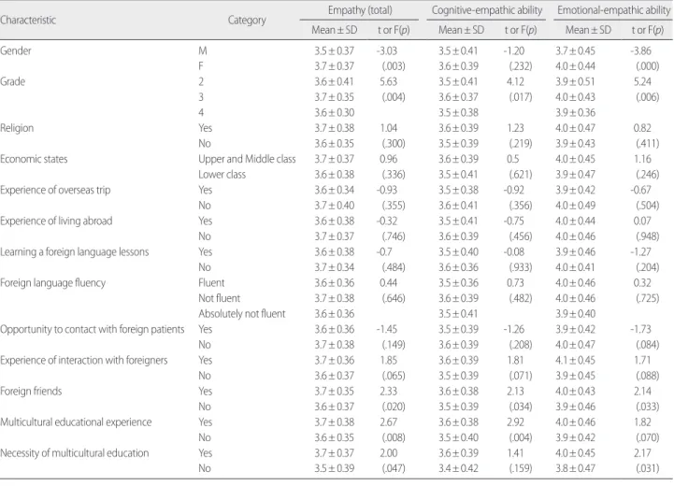Image resolution: width=674 pixels, height=486 pixels.
Task: Click the p value '(.746)'
Action: pyautogui.click(x=394, y=236)
